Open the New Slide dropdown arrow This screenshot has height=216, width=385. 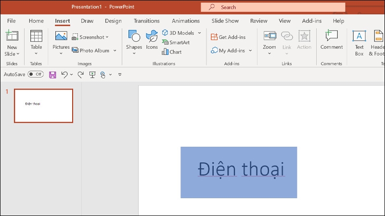click(18, 54)
